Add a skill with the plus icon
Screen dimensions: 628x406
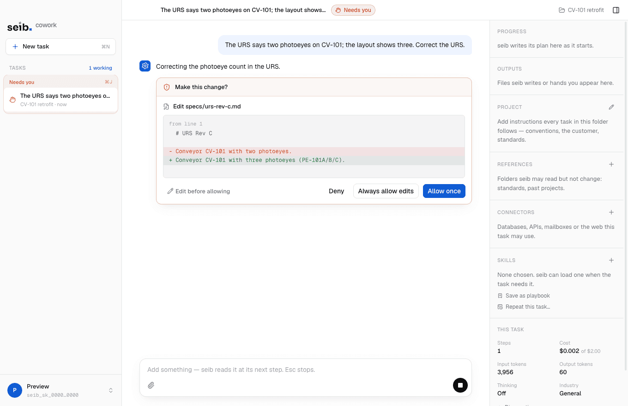point(611,260)
